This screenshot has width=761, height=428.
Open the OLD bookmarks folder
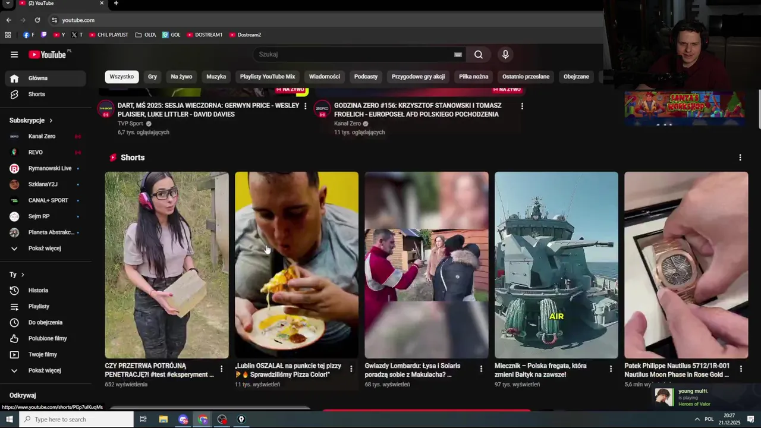[146, 35]
